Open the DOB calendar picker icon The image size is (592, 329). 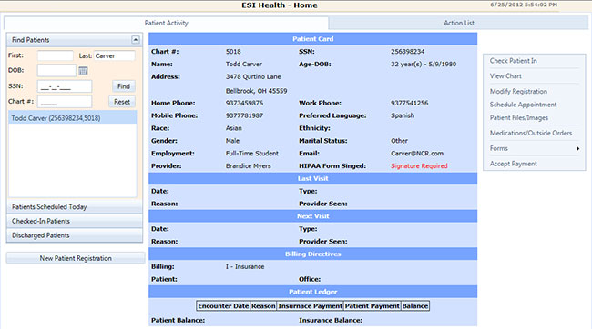pos(83,71)
